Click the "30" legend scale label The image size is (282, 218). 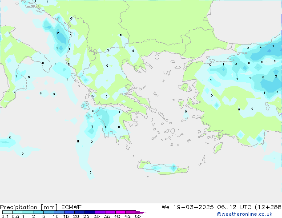pyautogui.click(x=97, y=216)
